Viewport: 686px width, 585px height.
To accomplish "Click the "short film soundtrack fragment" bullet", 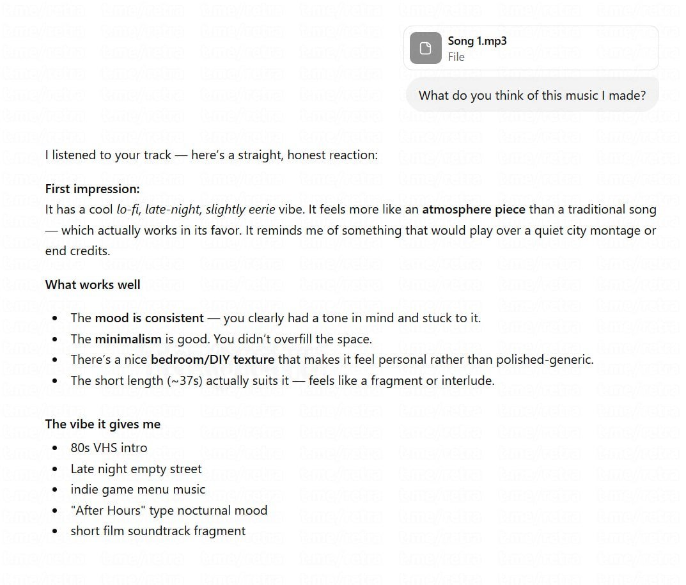I will coord(158,531).
